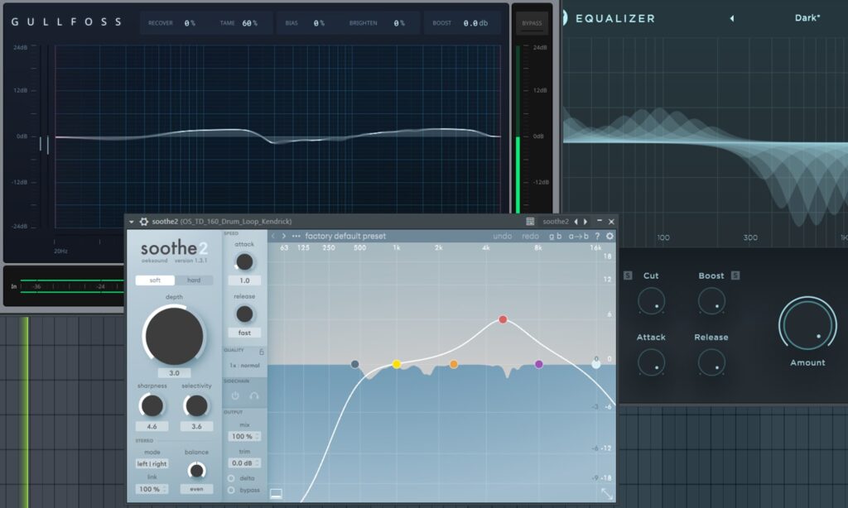Toggle the soothe2 sidechain power button
This screenshot has width=848, height=508.
pos(235,395)
